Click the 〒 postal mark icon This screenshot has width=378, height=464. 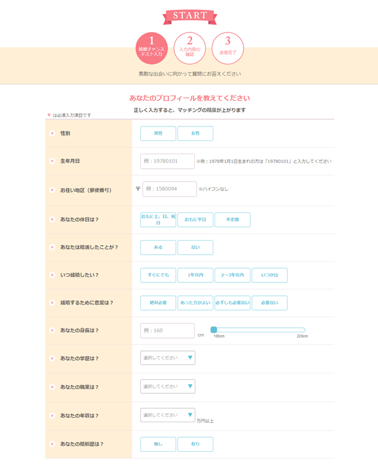pyautogui.click(x=138, y=189)
